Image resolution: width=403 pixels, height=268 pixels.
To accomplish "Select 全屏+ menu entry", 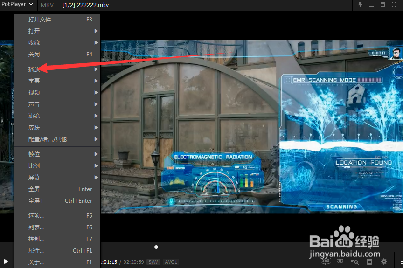I will tap(57, 201).
